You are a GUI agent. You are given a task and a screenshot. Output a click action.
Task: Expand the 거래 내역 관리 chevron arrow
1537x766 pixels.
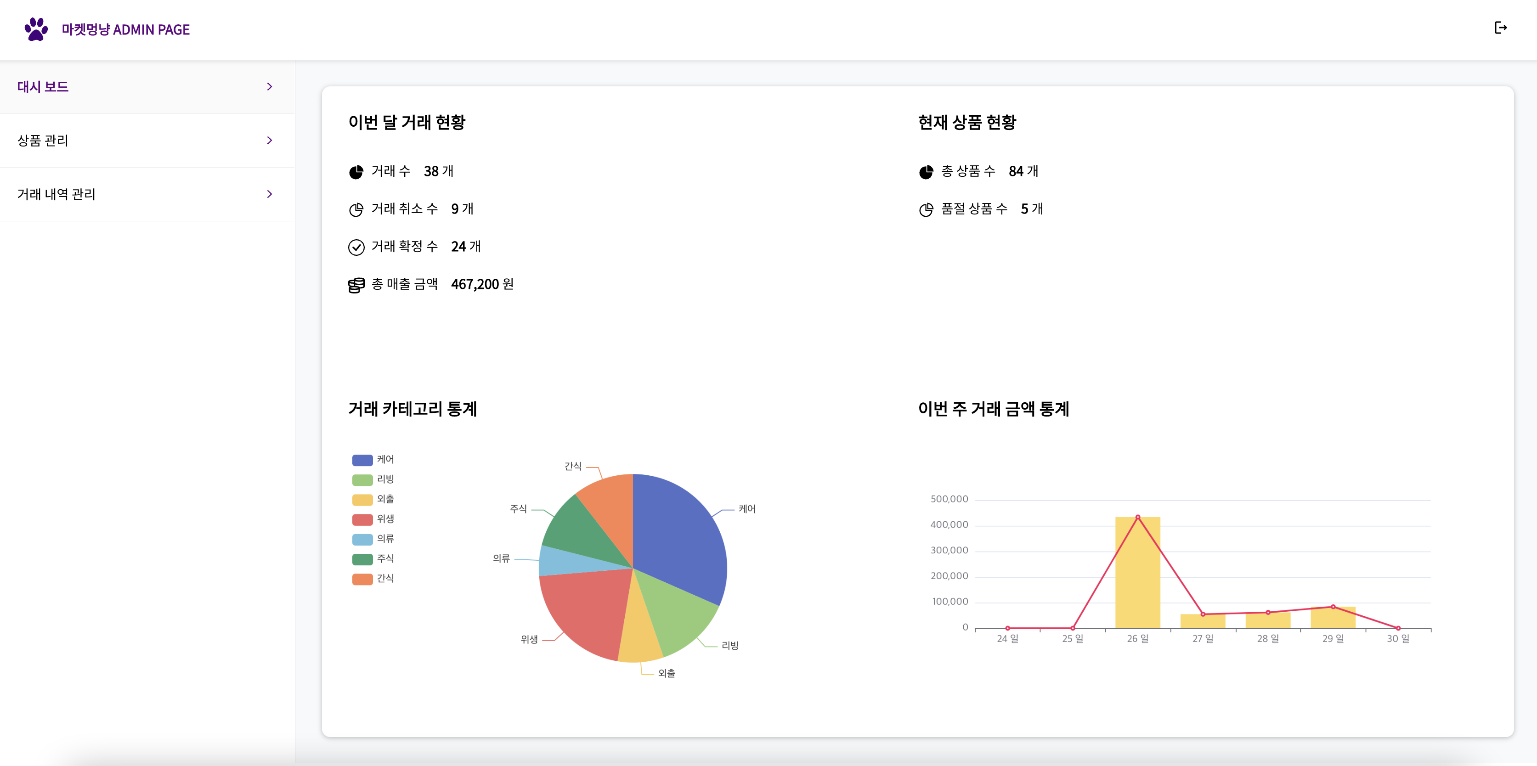pyautogui.click(x=270, y=194)
